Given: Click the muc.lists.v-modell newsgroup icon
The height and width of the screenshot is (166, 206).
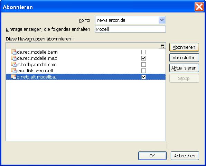Looking at the screenshot, I should coord(13,71).
